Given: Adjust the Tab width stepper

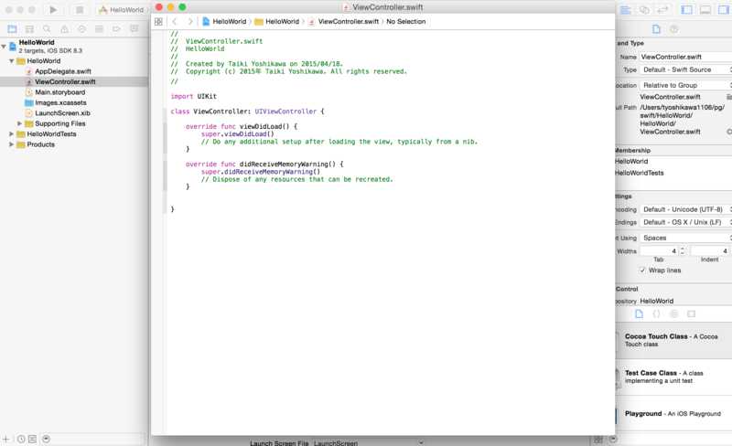Looking at the screenshot, I should (683, 251).
